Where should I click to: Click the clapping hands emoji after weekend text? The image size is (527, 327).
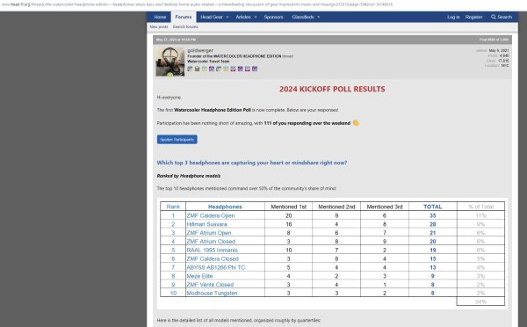pos(356,123)
